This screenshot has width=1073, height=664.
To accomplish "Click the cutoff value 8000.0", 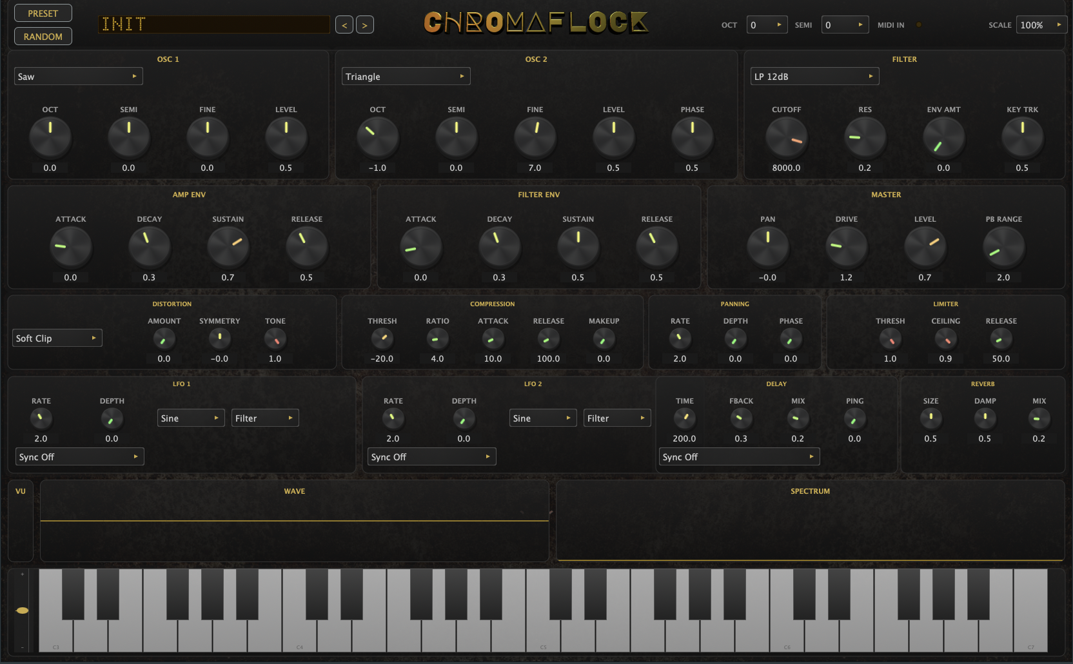I will (786, 168).
